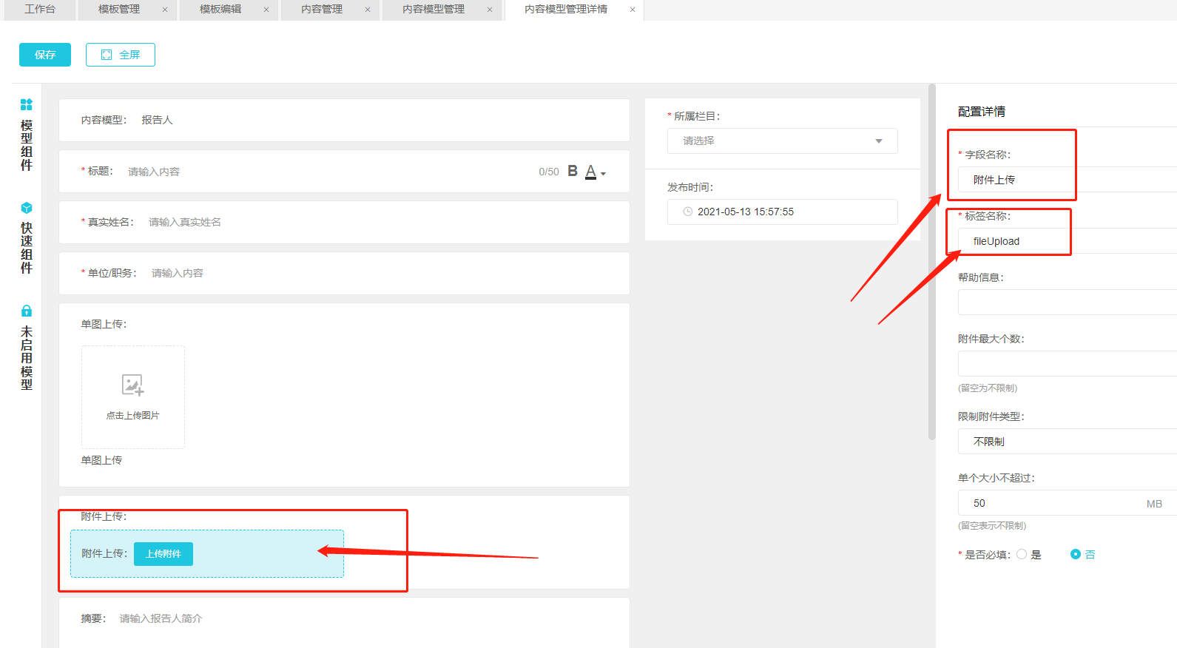Screen dimensions: 1177x648
Task: Toggle bold formatting on the 标题 field
Action: (x=573, y=172)
